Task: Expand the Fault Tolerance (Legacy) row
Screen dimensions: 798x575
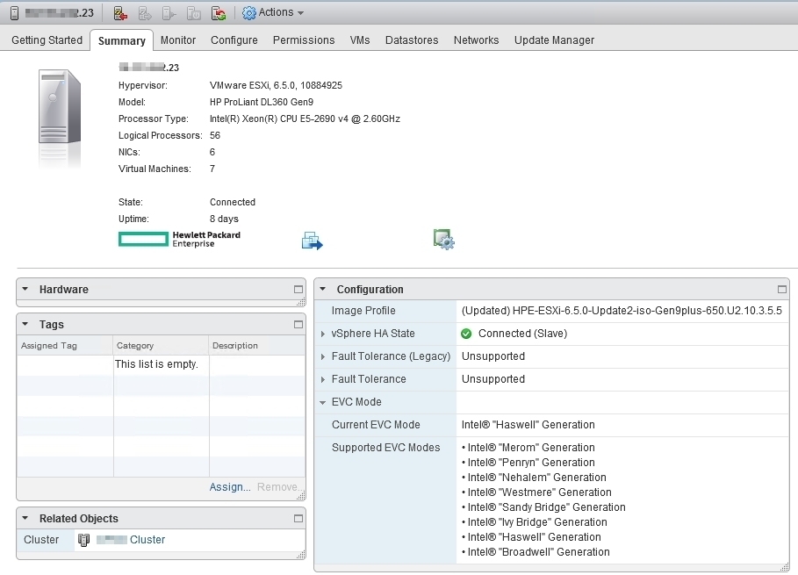Action: pos(323,356)
